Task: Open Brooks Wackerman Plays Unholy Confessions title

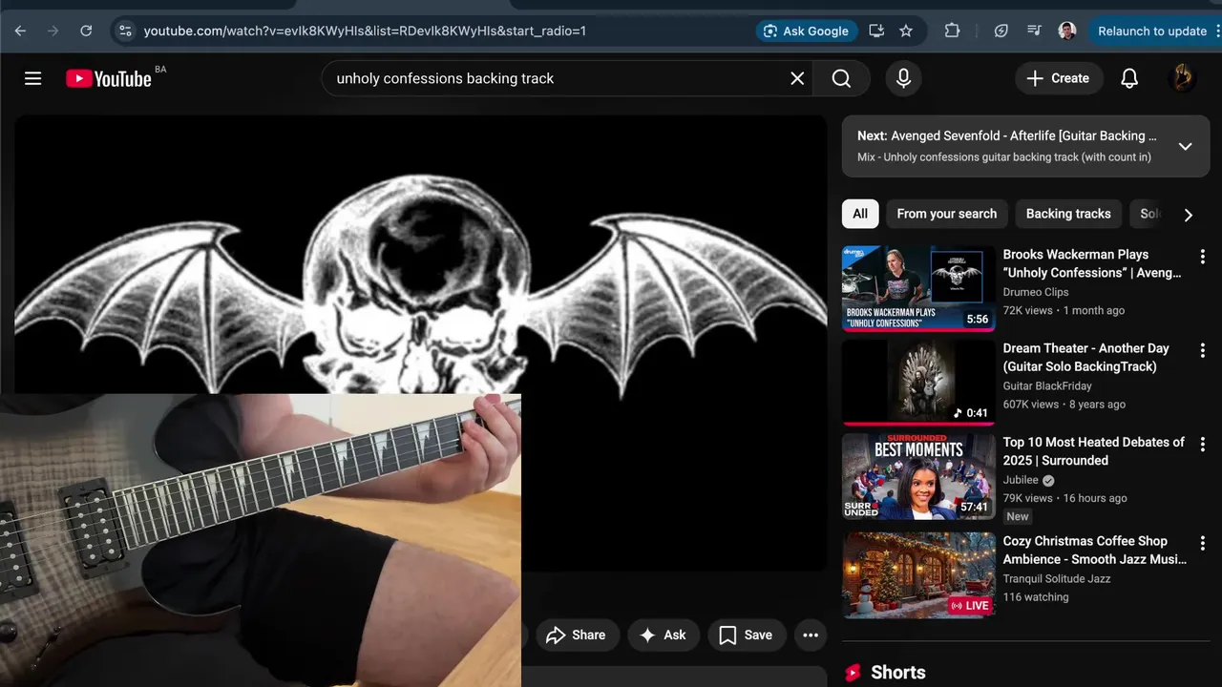Action: coord(1092,263)
